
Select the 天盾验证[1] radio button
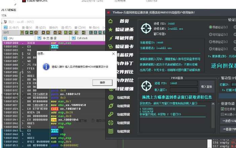210,49
